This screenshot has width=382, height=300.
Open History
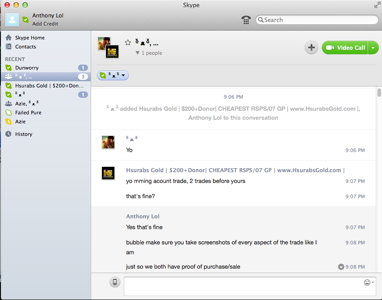[24, 134]
